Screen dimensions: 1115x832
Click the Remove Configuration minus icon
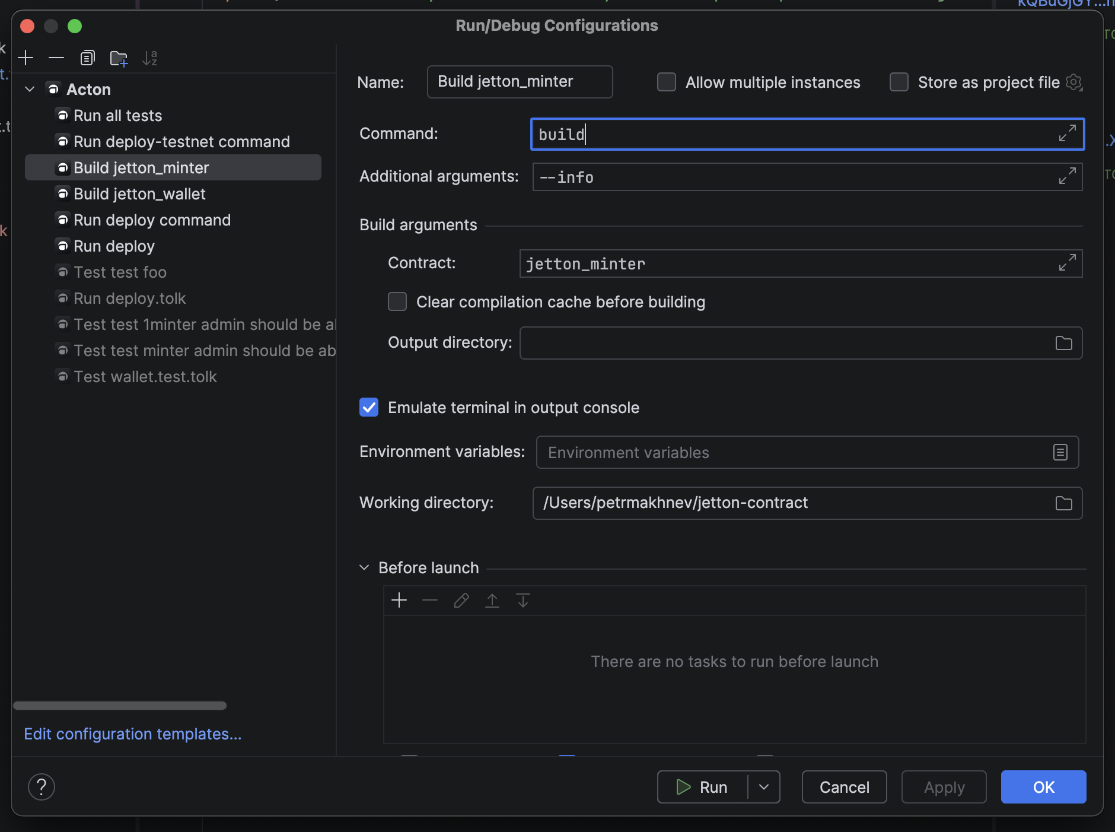(x=56, y=58)
